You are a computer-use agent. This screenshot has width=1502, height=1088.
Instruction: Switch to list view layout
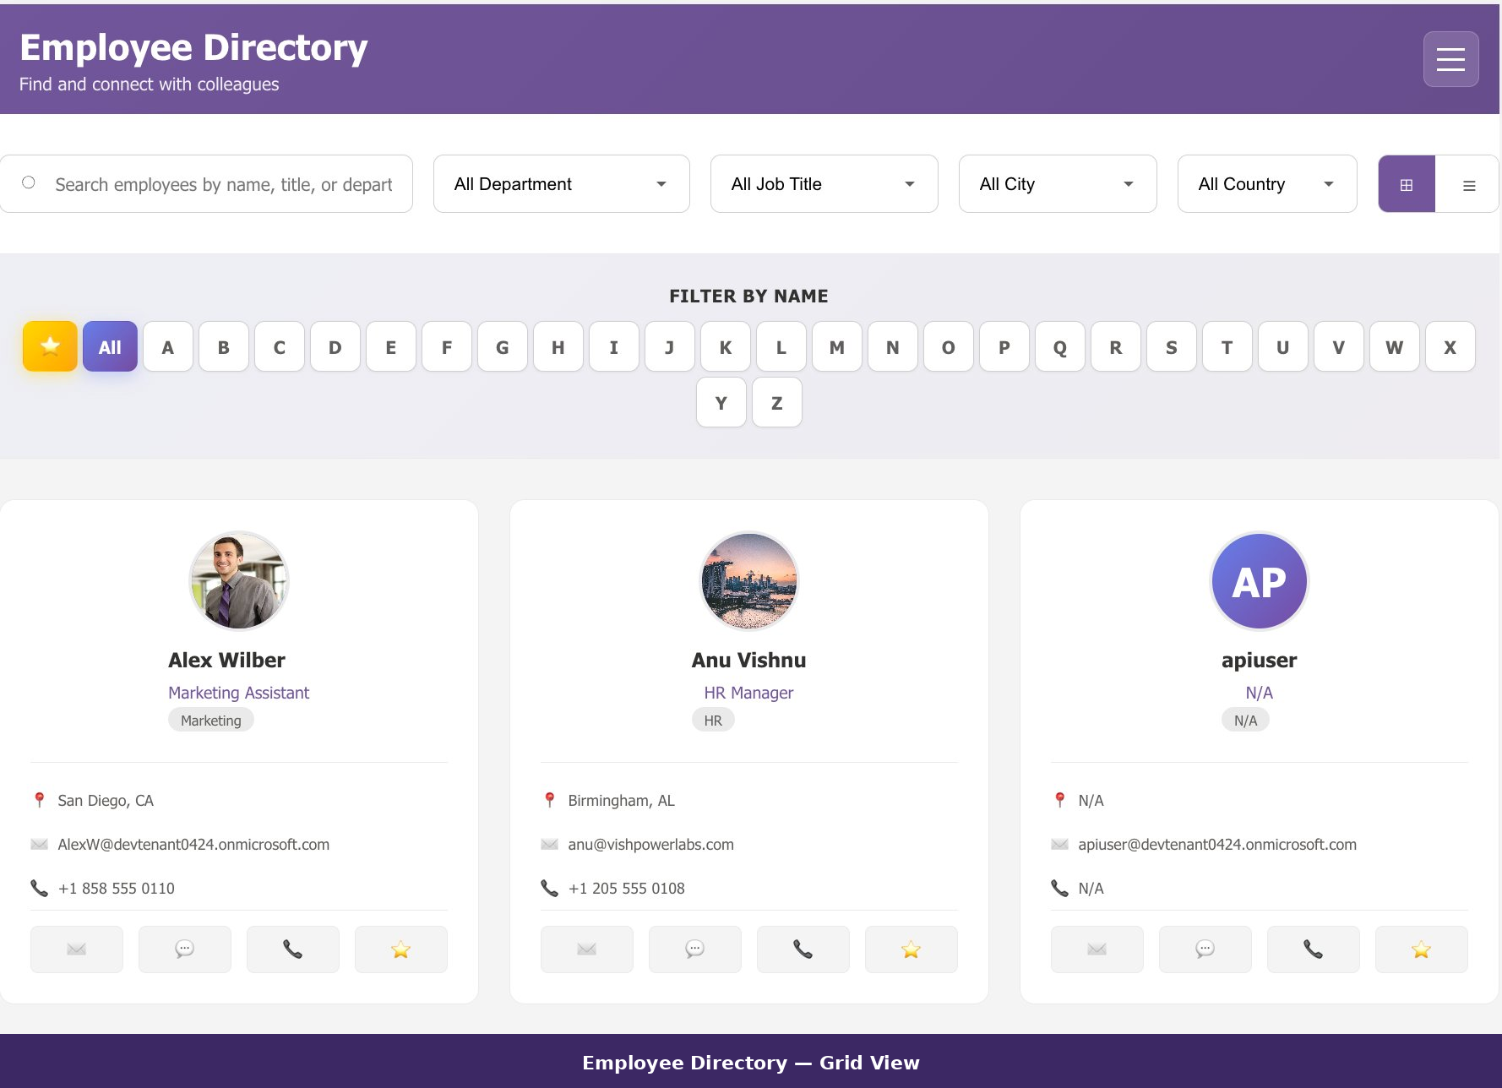(x=1469, y=184)
